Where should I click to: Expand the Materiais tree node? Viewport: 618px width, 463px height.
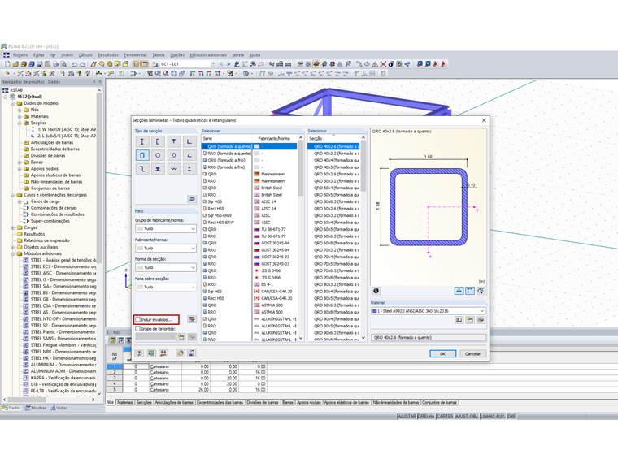(20, 116)
